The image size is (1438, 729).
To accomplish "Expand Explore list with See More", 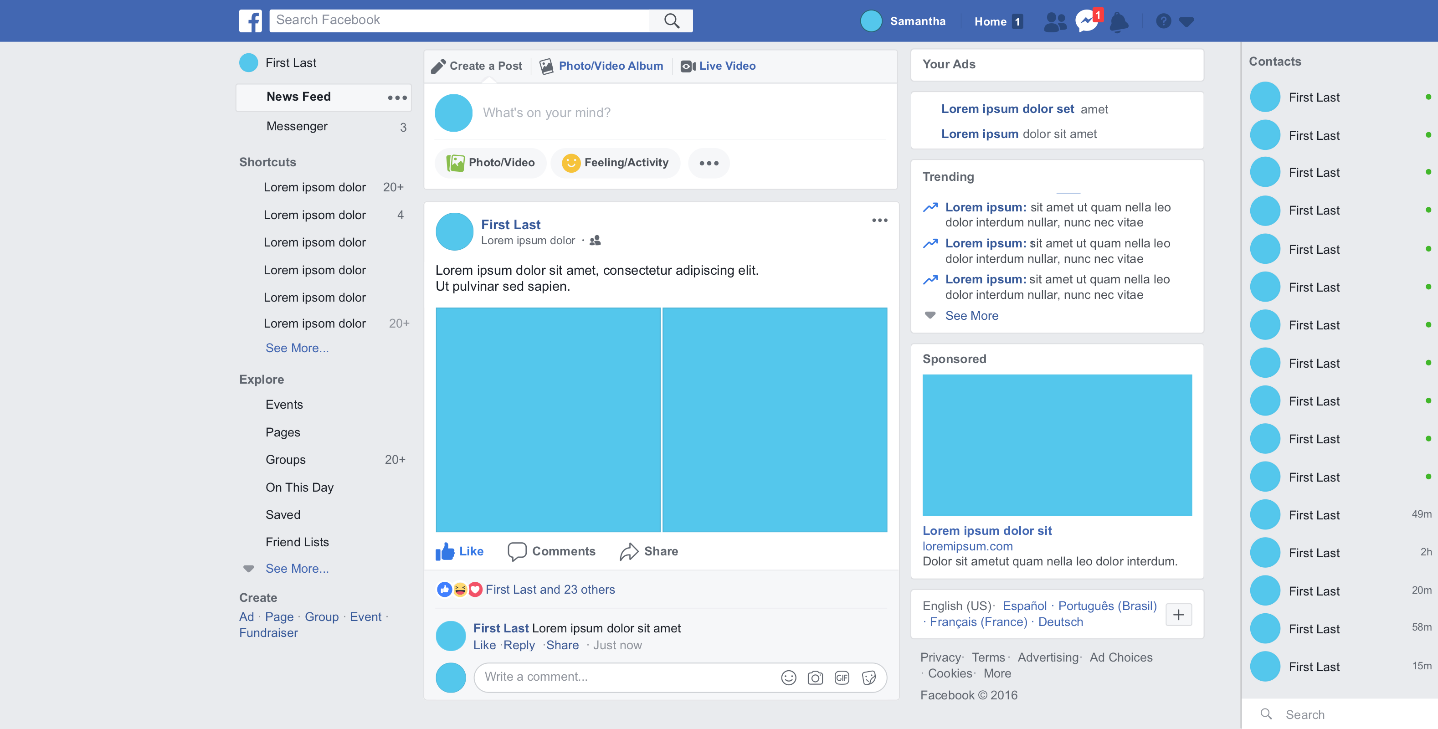I will pyautogui.click(x=297, y=569).
